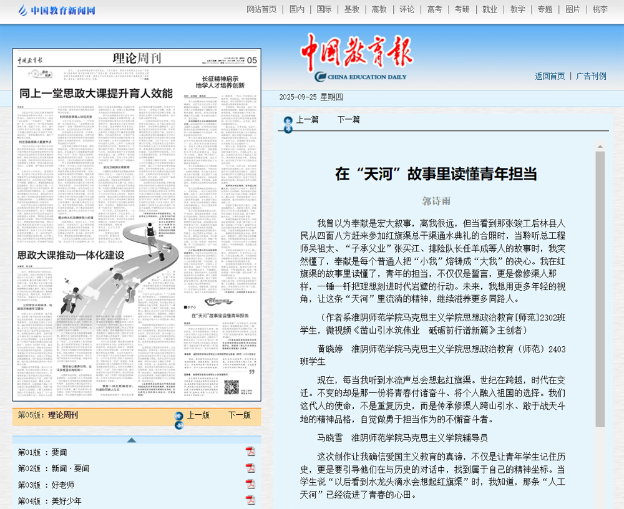This screenshot has height=509, width=624.
Task: Download PDF of 第04版 美好少年
Action: (x=250, y=500)
